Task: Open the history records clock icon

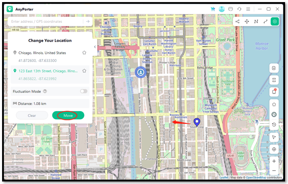Action: click(x=274, y=125)
